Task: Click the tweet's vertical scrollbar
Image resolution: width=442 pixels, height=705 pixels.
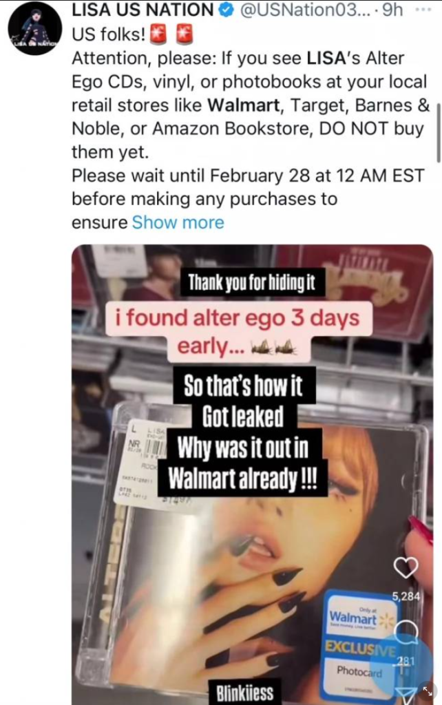Action: tap(439, 132)
